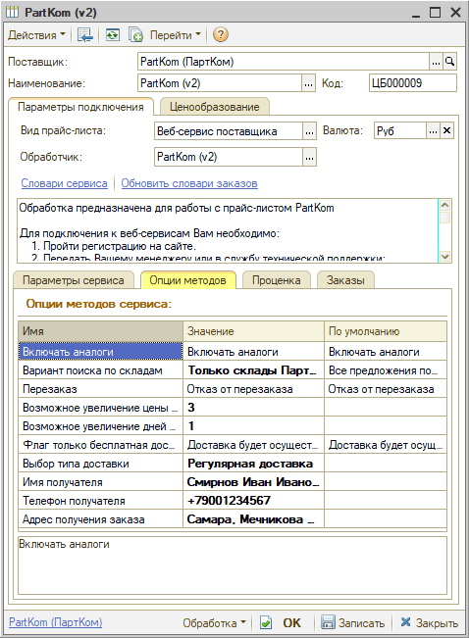Viewport: 469px width, 638px height.
Task: Click Обновить словари заказов link
Action: pyautogui.click(x=189, y=183)
